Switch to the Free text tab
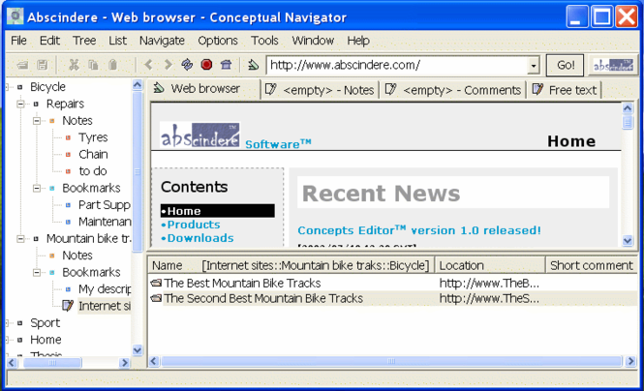 565,90
